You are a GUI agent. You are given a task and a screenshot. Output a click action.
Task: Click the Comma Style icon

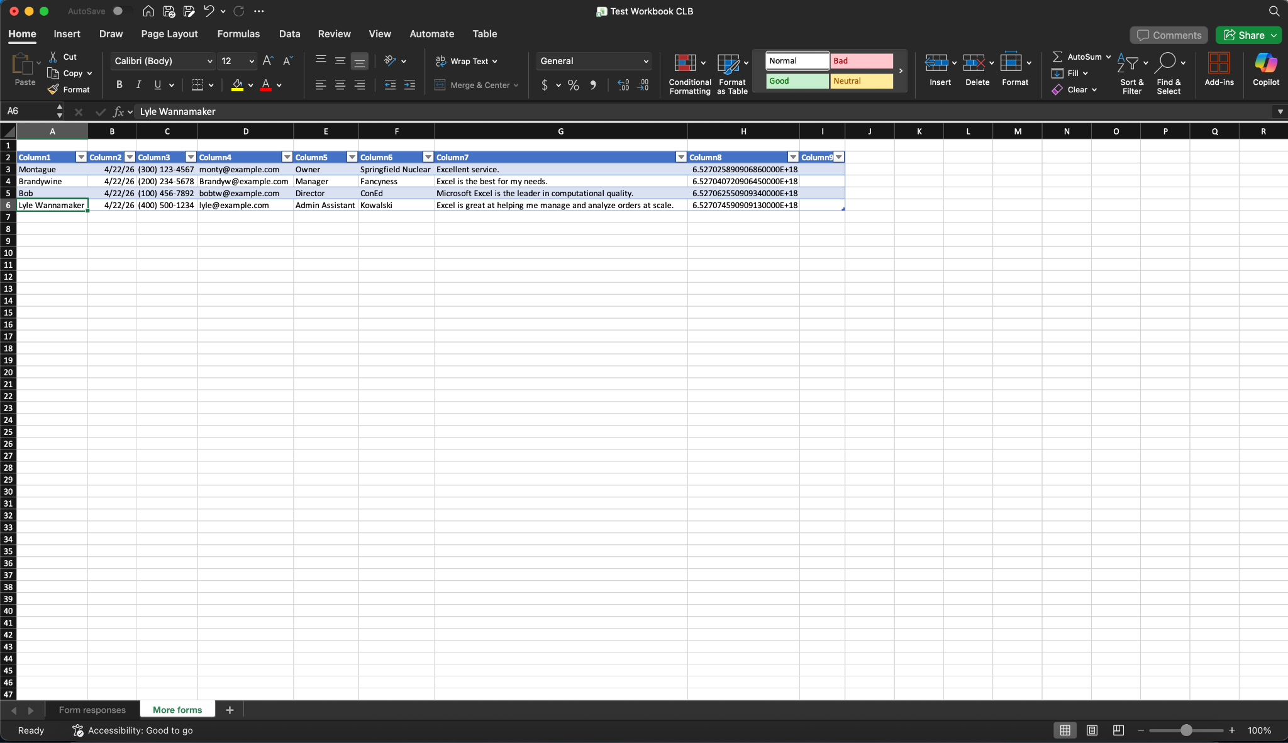click(x=594, y=85)
